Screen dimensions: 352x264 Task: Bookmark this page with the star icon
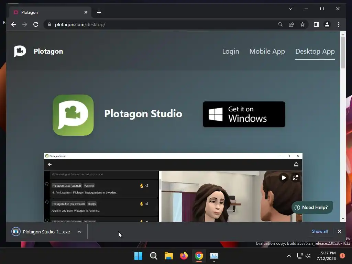[302, 24]
